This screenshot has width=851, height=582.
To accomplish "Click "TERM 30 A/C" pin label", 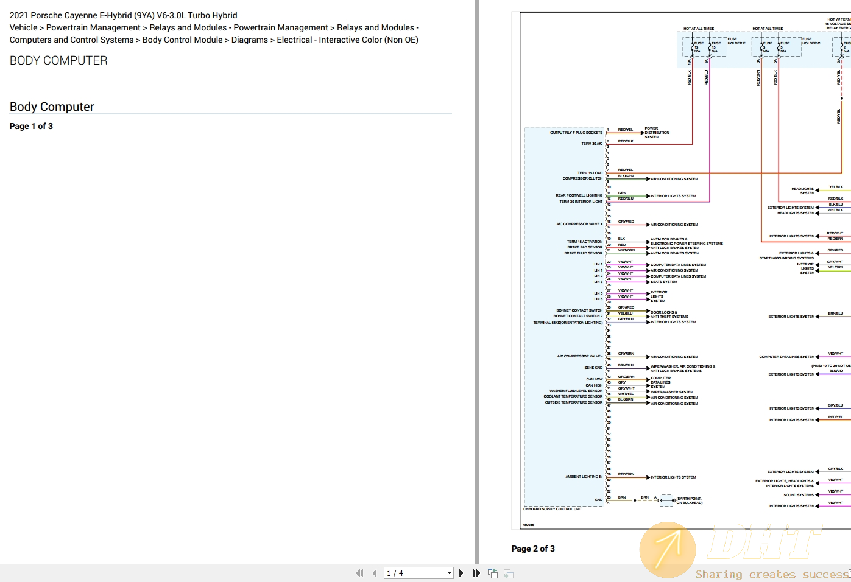I will point(592,144).
